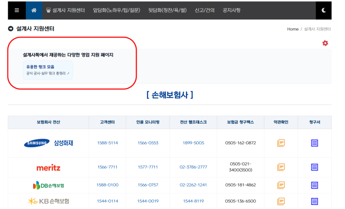Select fax number 0505-162-0872
Screen dimensions: 345x209
tap(241, 143)
